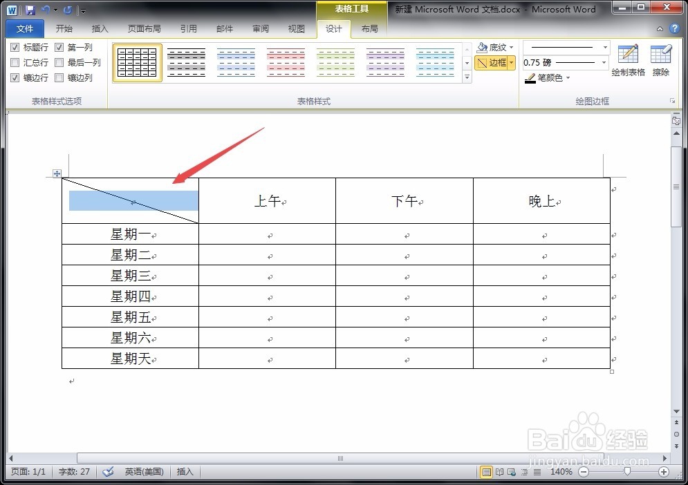Switch to Outline view icon
This screenshot has height=485, width=688.
(x=524, y=472)
